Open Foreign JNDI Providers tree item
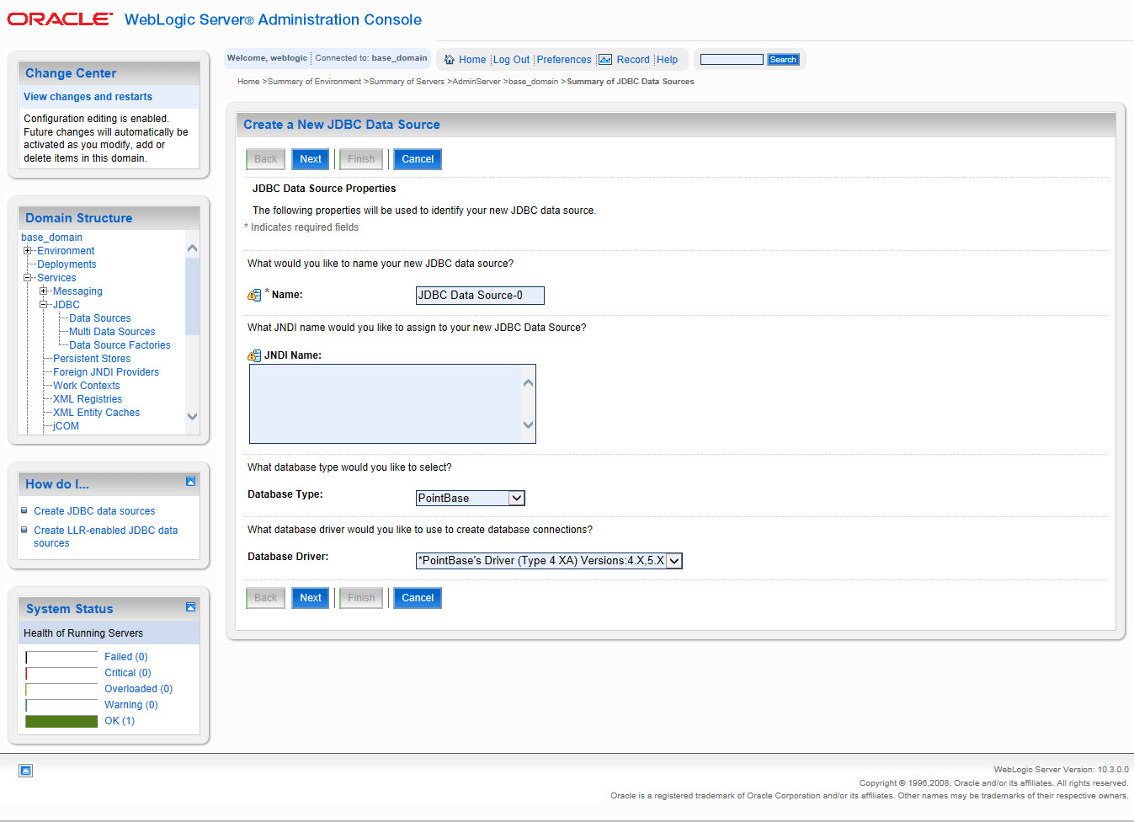Screen dimensions: 1134x822 coord(106,372)
